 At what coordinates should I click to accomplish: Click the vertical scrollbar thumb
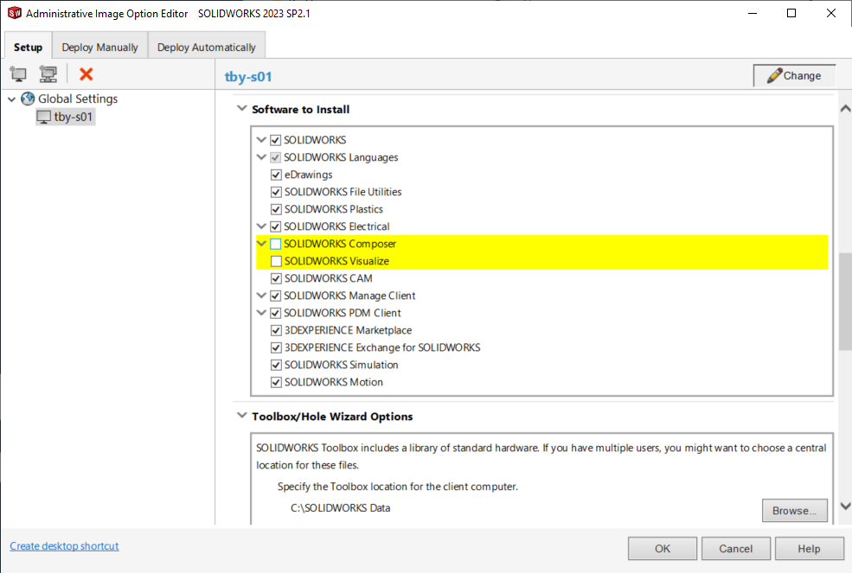pyautogui.click(x=844, y=302)
